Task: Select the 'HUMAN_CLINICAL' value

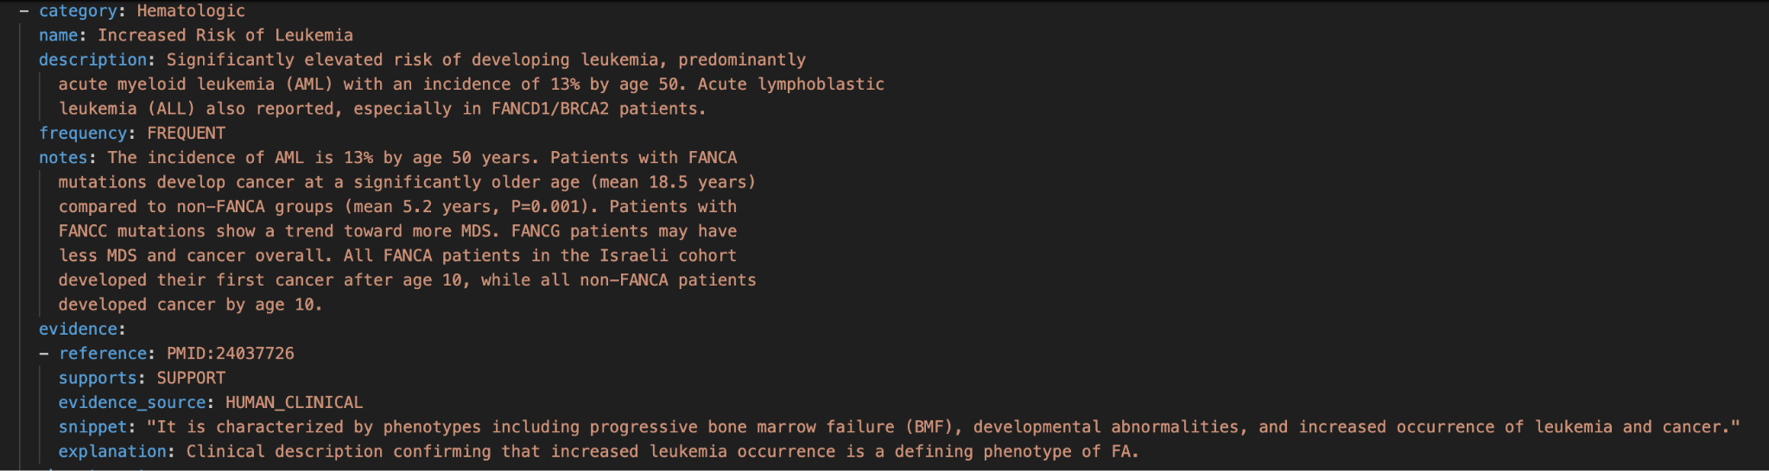Action: (x=295, y=403)
